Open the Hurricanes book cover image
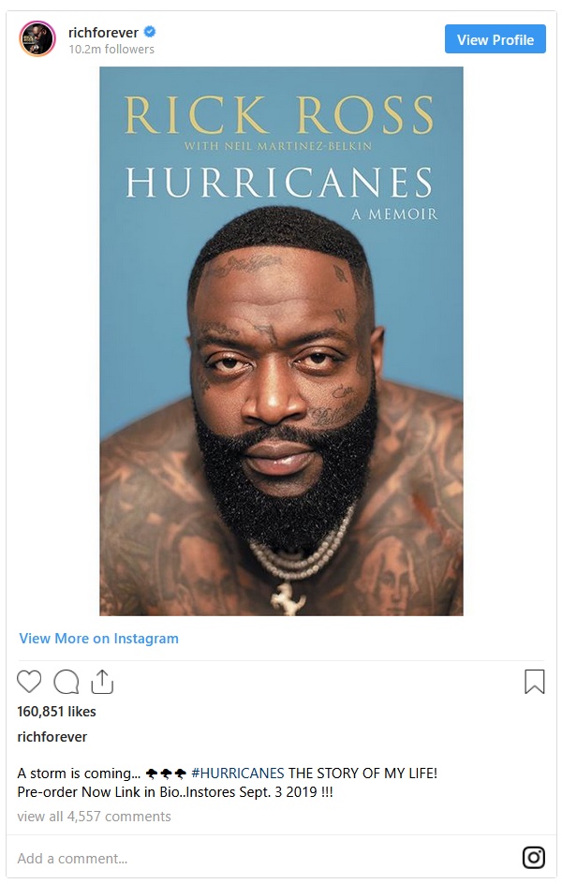Image resolution: width=562 pixels, height=884 pixels. [x=281, y=341]
